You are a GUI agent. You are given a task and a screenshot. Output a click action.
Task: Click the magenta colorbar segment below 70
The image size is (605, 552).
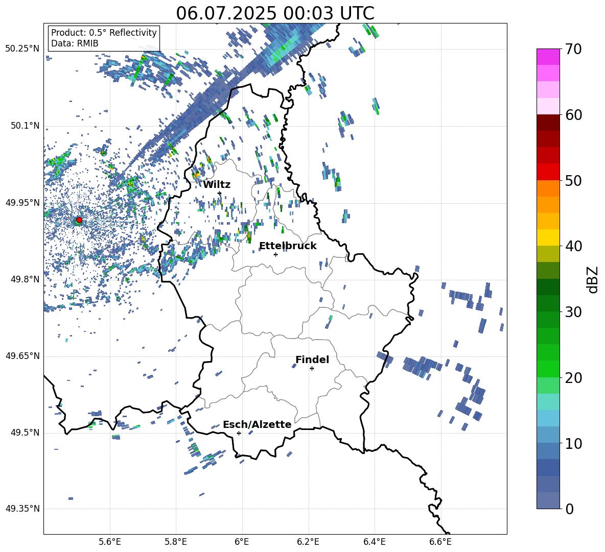pos(548,57)
